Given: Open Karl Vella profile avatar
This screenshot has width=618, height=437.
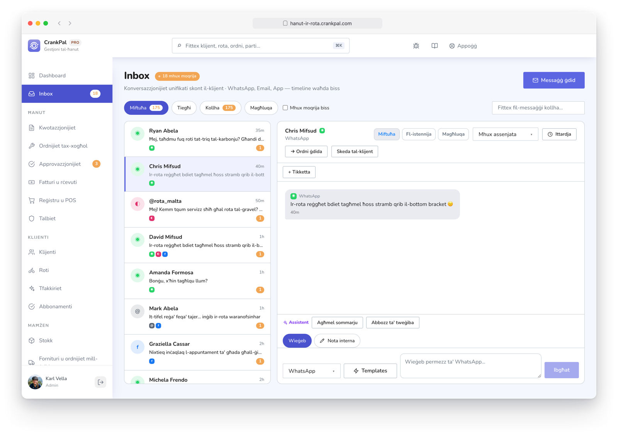Looking at the screenshot, I should click(35, 382).
